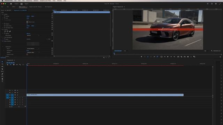The height and width of the screenshot is (125, 223).
Task: Toggle Warp Stabilizer fx on/off
Action: click(x=3, y=41)
